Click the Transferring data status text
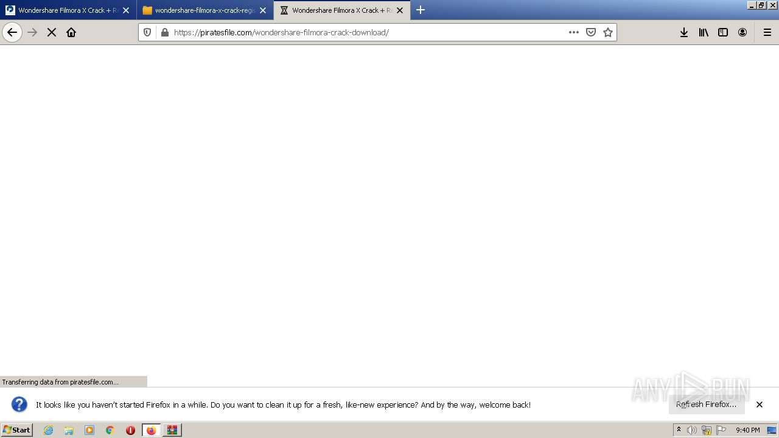 (60, 382)
